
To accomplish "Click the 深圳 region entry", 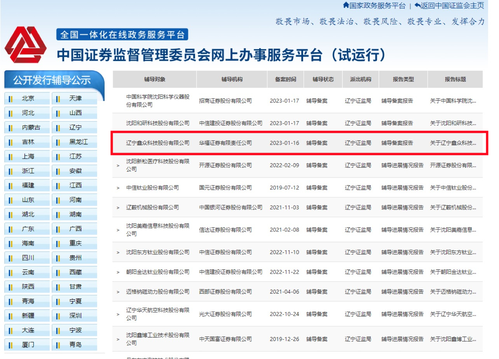I will click(x=75, y=316).
